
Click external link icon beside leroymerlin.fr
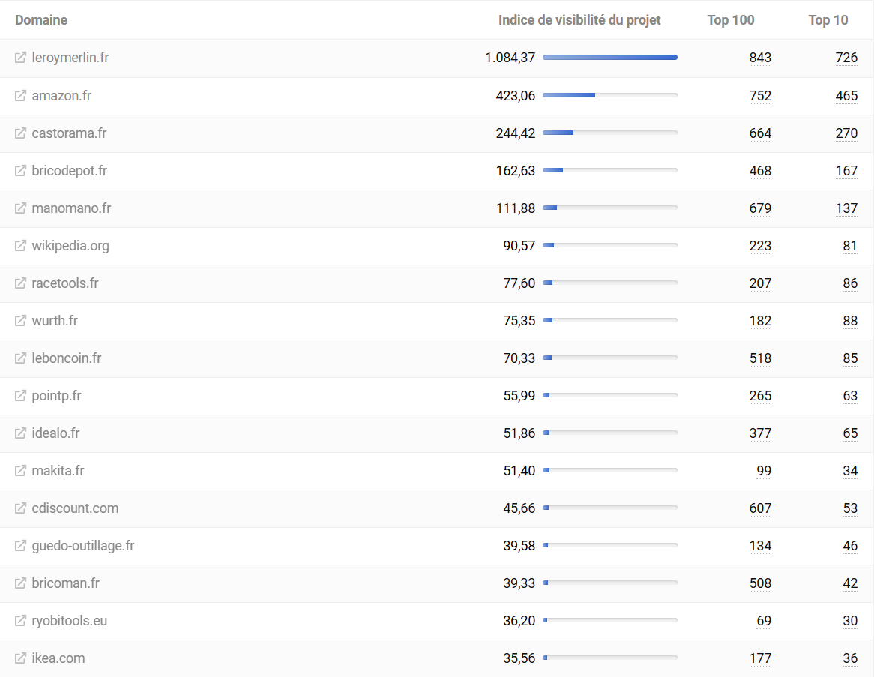(x=21, y=58)
